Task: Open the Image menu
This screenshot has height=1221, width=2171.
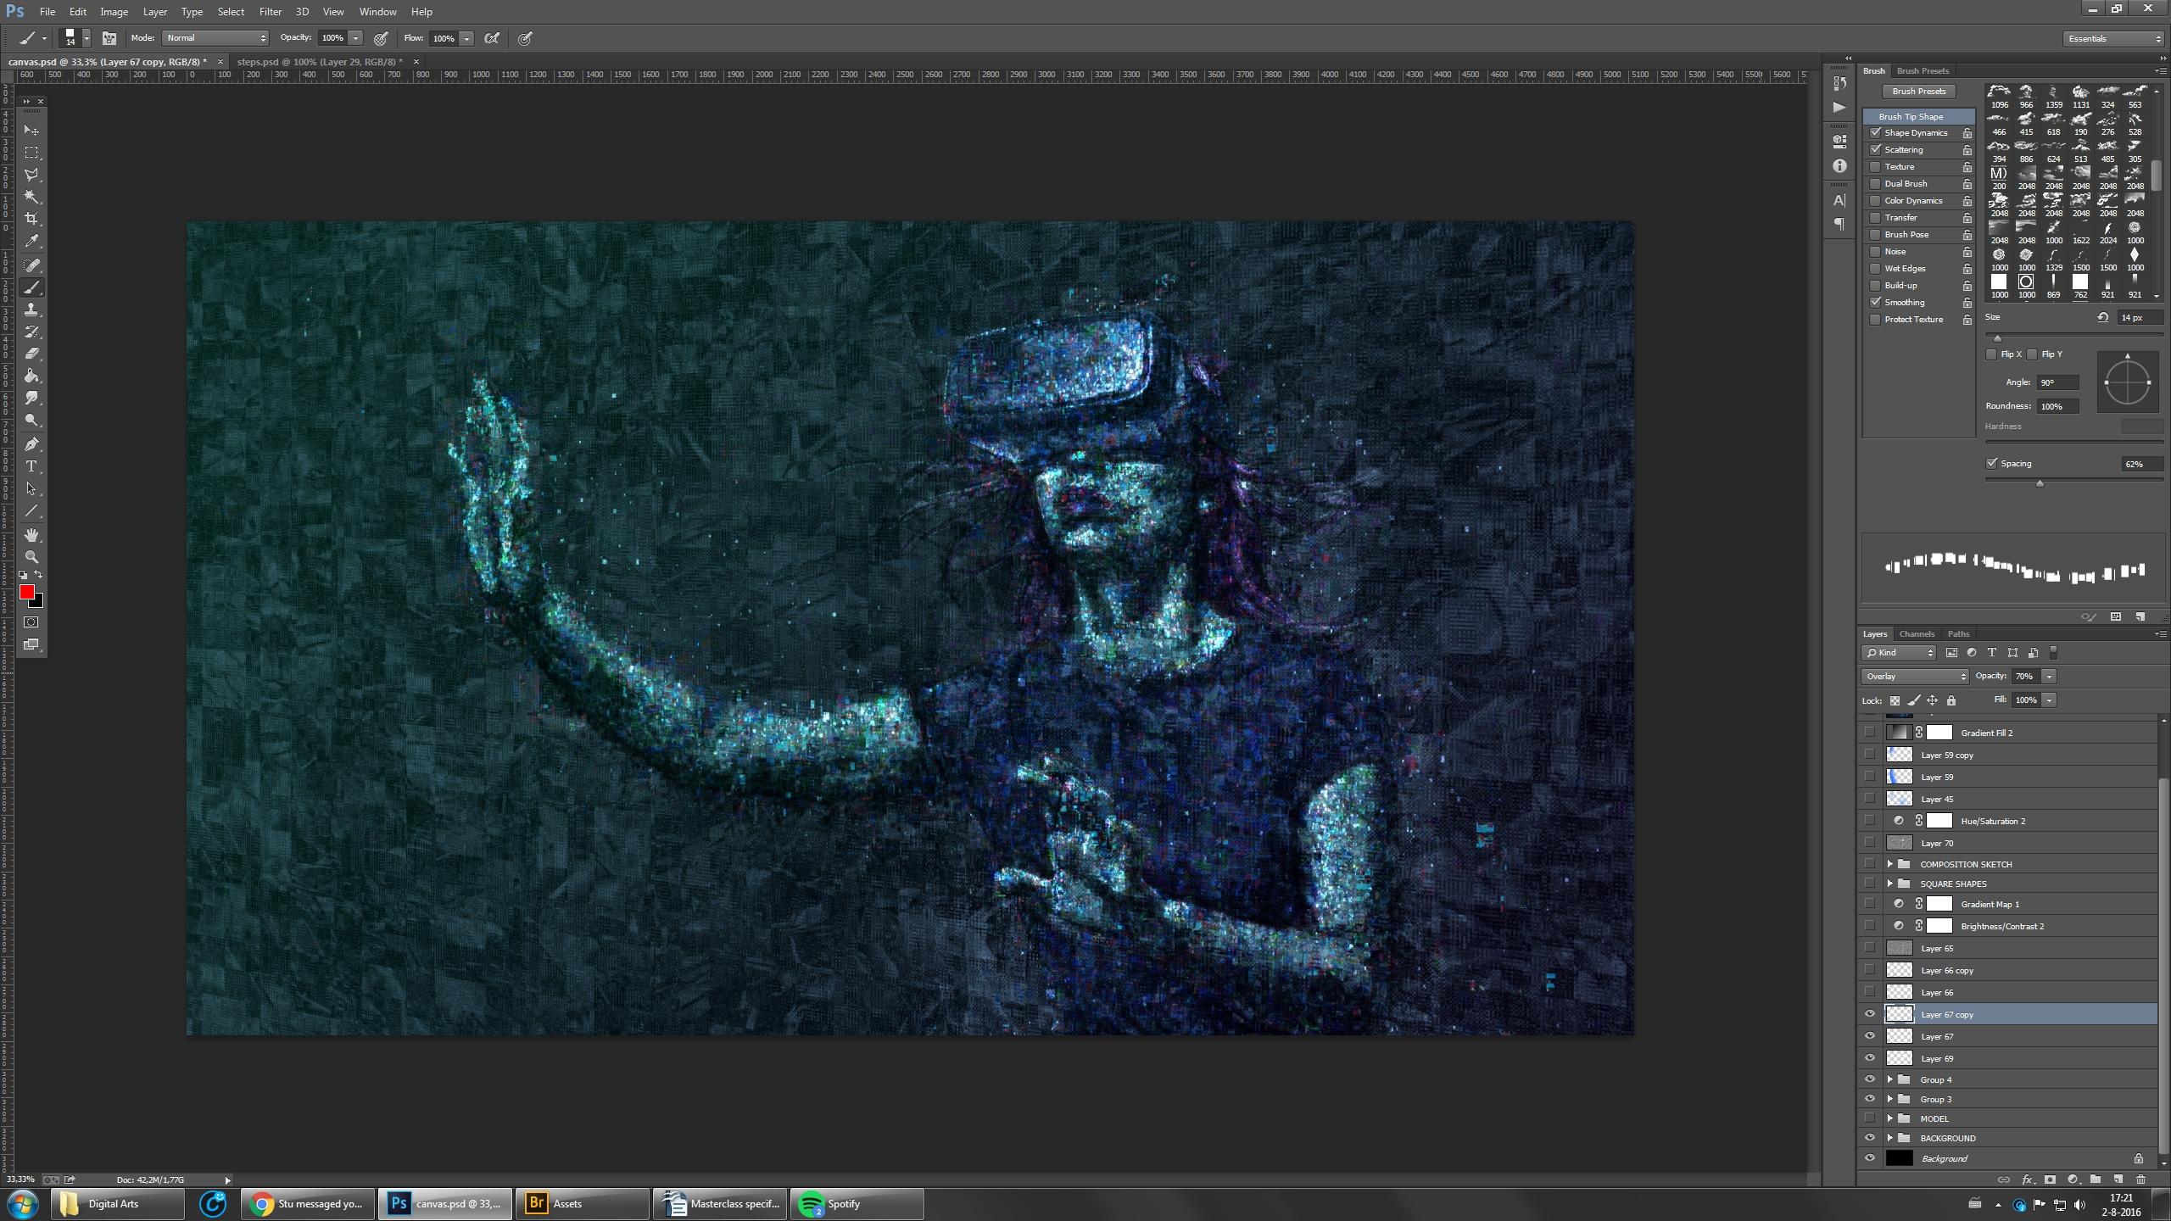Action: tap(114, 12)
